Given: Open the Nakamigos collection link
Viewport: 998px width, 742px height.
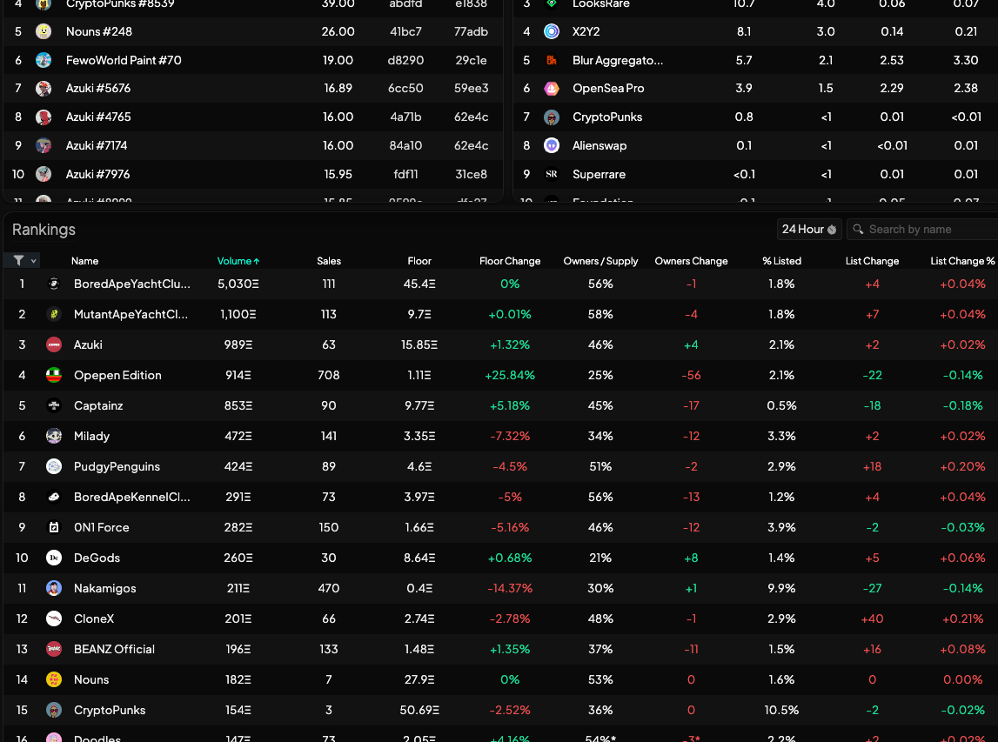Looking at the screenshot, I should [x=105, y=588].
